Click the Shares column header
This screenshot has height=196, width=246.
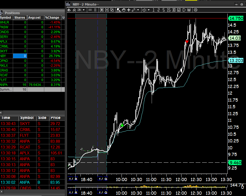click(x=19, y=17)
